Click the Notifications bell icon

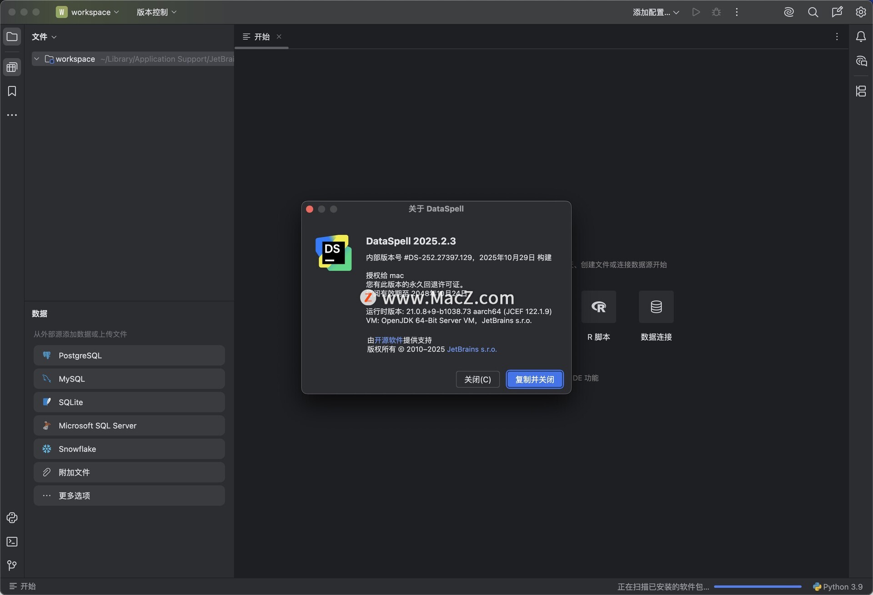coord(861,37)
